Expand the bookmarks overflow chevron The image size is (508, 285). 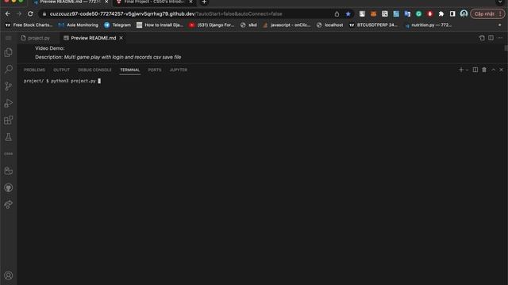coord(499,25)
